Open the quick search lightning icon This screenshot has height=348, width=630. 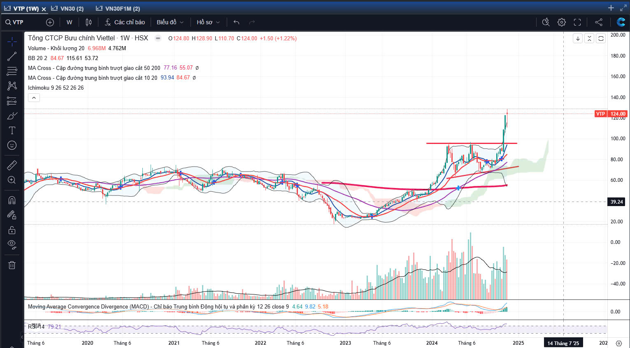pyautogui.click(x=546, y=22)
